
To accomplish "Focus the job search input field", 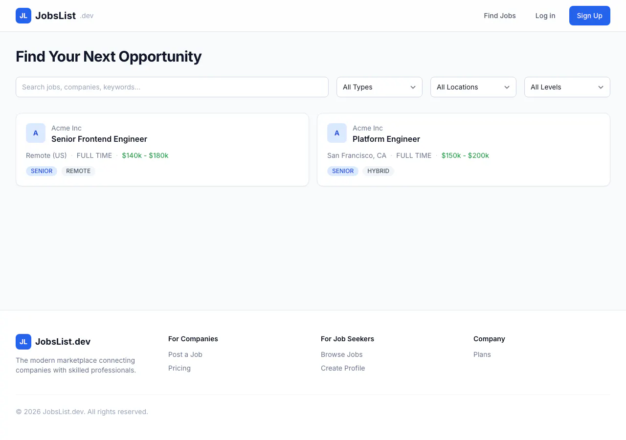I will coord(172,87).
